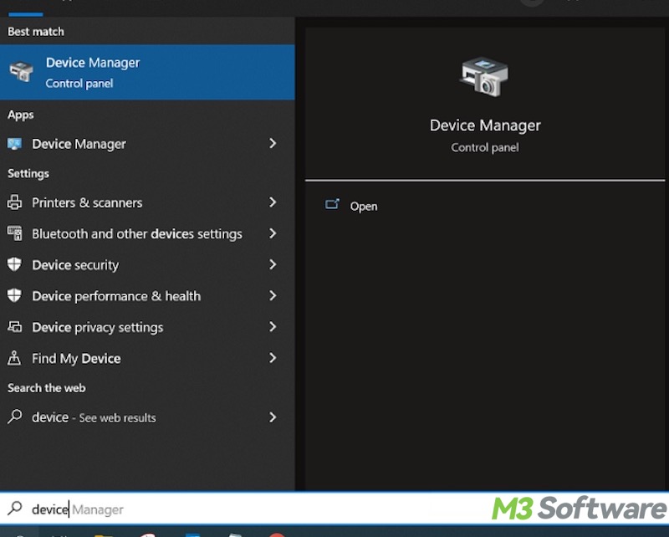The image size is (669, 537).
Task: Click the Device privacy settings icon
Action: tap(16, 327)
